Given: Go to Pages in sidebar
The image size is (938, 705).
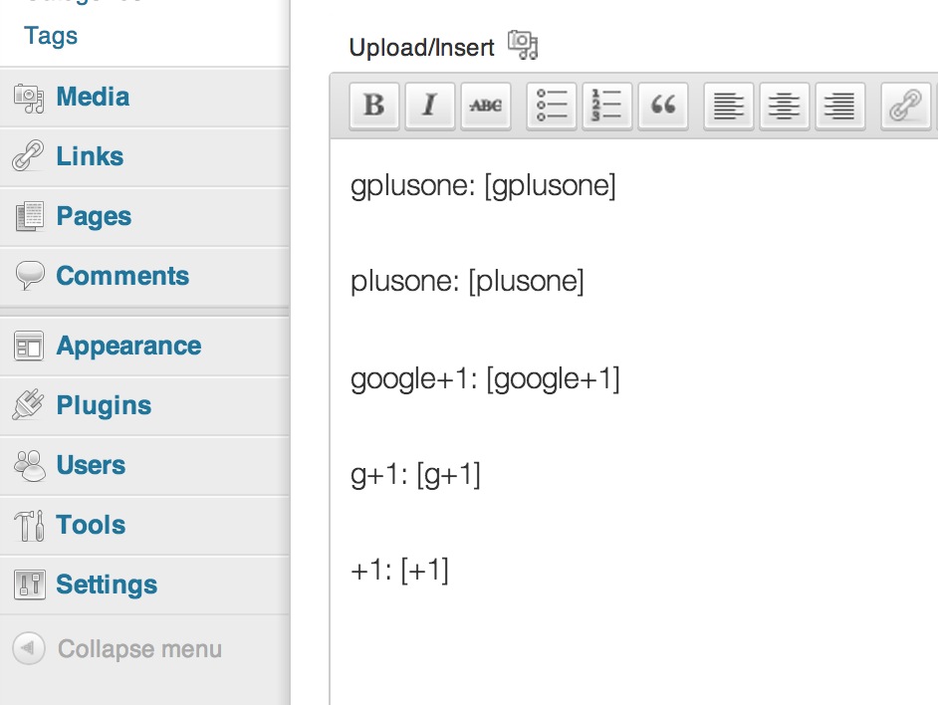Looking at the screenshot, I should pyautogui.click(x=94, y=216).
